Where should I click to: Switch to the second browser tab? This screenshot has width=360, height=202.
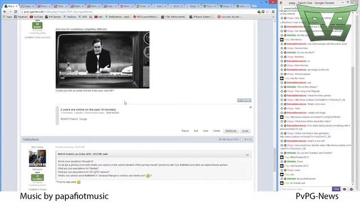[28, 6]
